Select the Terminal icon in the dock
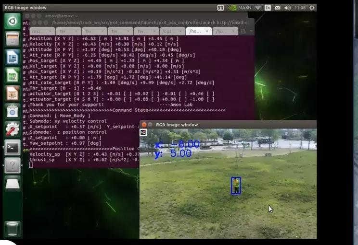Screen dimensions: 358x245 (13, 147)
